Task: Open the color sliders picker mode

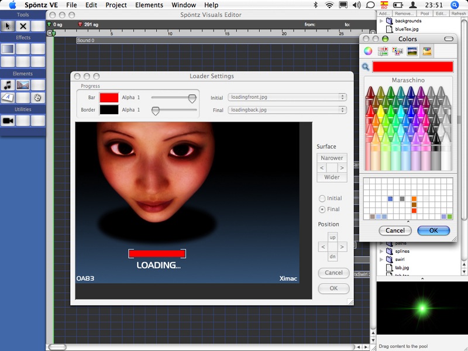Action: [383, 51]
